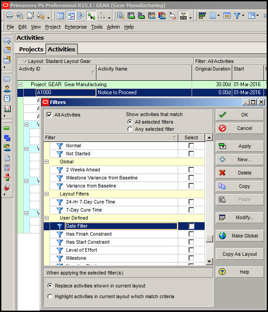
Task: Open Activity Details magnifier icon
Action: pyautogui.click(x=121, y=16)
